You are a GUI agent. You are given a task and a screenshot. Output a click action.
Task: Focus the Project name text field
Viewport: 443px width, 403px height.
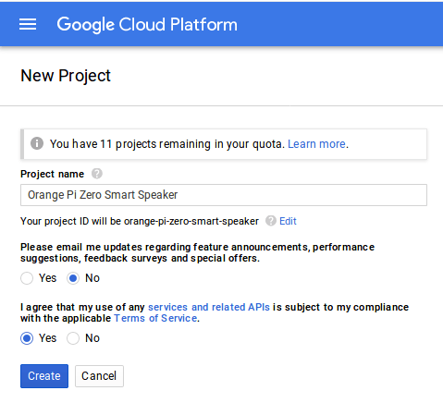click(224, 195)
